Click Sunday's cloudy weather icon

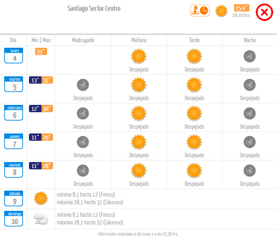(x=41, y=218)
